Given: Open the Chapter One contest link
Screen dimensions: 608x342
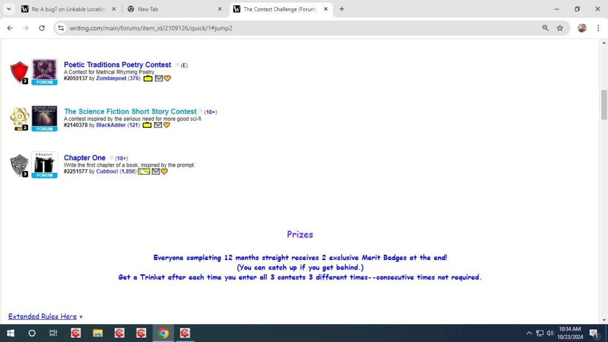Looking at the screenshot, I should 84,158.
